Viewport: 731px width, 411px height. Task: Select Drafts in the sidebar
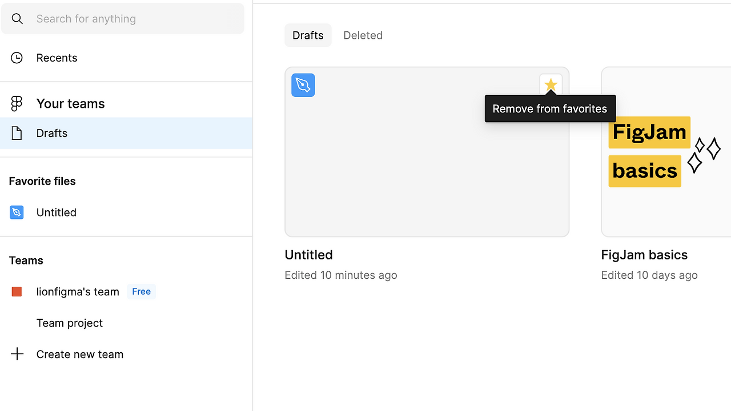tap(126, 133)
